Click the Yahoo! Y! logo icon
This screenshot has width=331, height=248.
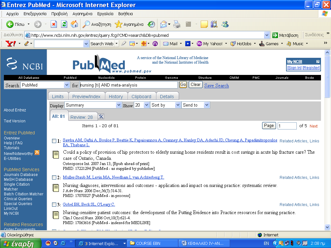click(11, 44)
